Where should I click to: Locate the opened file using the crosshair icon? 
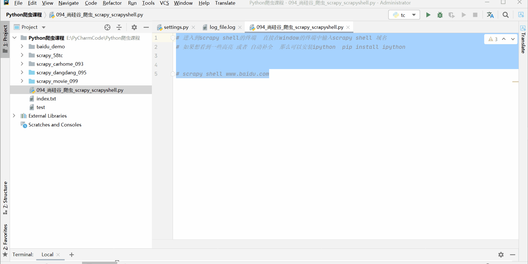[x=107, y=27]
